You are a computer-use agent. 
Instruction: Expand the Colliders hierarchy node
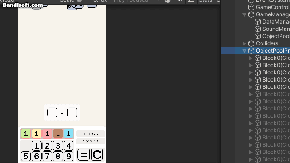coord(245,43)
